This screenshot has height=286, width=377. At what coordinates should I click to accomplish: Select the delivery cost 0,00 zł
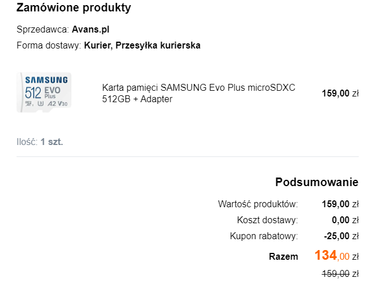[345, 220]
